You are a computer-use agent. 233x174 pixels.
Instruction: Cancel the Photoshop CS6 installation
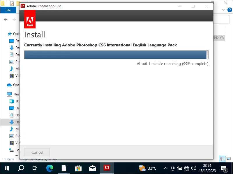click(37, 152)
